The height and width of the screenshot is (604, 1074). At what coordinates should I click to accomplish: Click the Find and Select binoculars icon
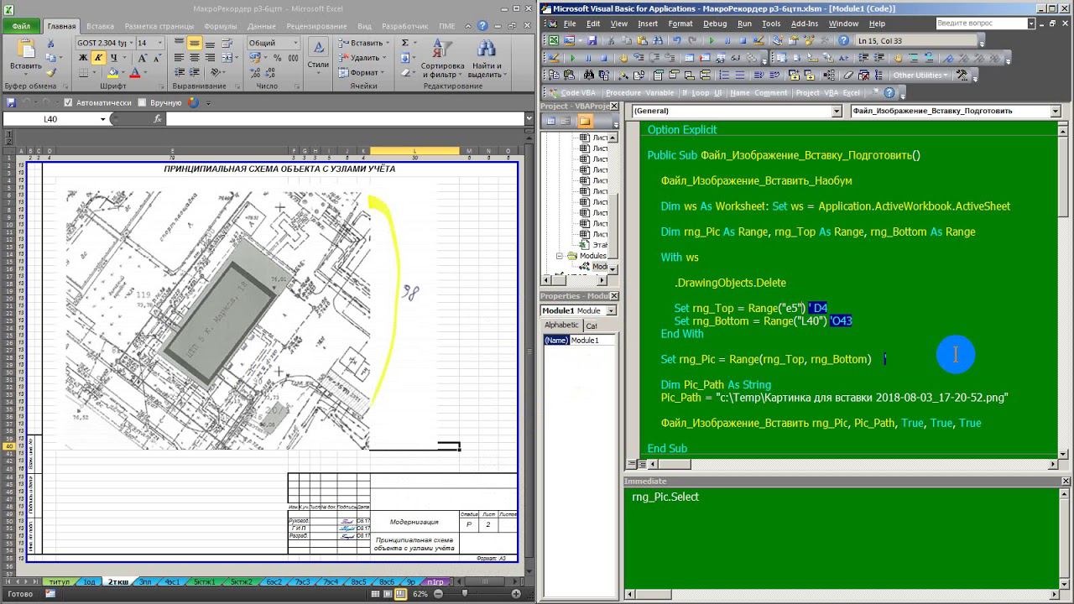486,49
